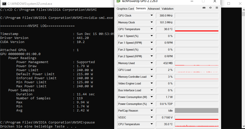Viewport: 245px width, 129px height.
Task: Open the GPU-Z hamburger menu
Action: 217,8
